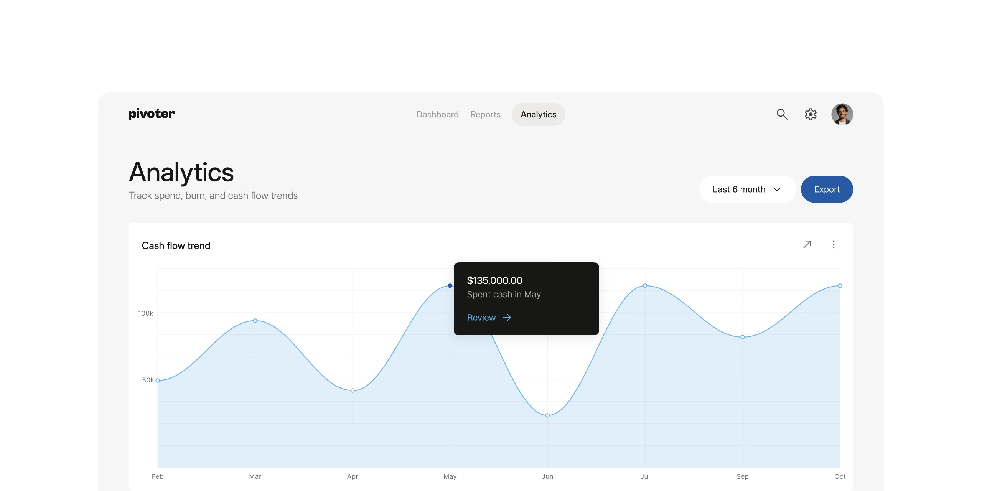Viewport: 982px width, 491px height.
Task: Click the Feb axis label
Action: pyautogui.click(x=158, y=476)
